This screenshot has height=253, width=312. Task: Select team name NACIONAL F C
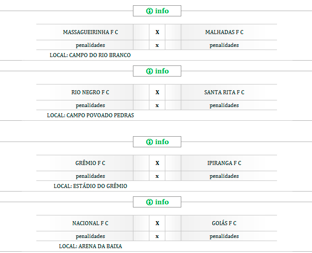tap(90, 223)
